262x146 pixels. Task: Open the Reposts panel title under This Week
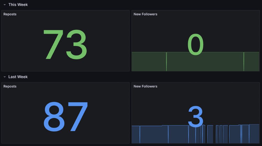(10, 14)
